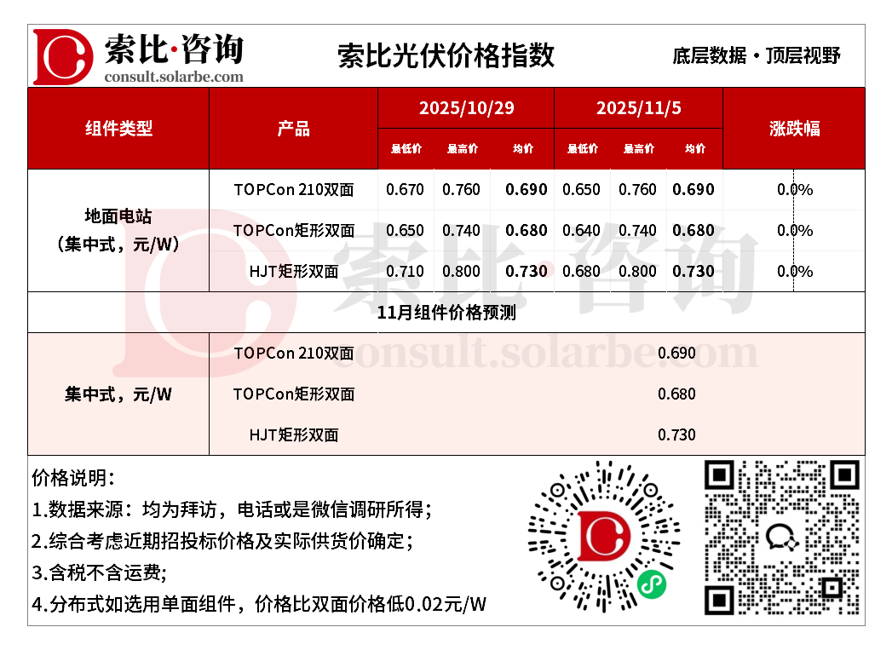Select the 2025/11/5 date column header
This screenshot has height=650, width=892.
[x=638, y=108]
